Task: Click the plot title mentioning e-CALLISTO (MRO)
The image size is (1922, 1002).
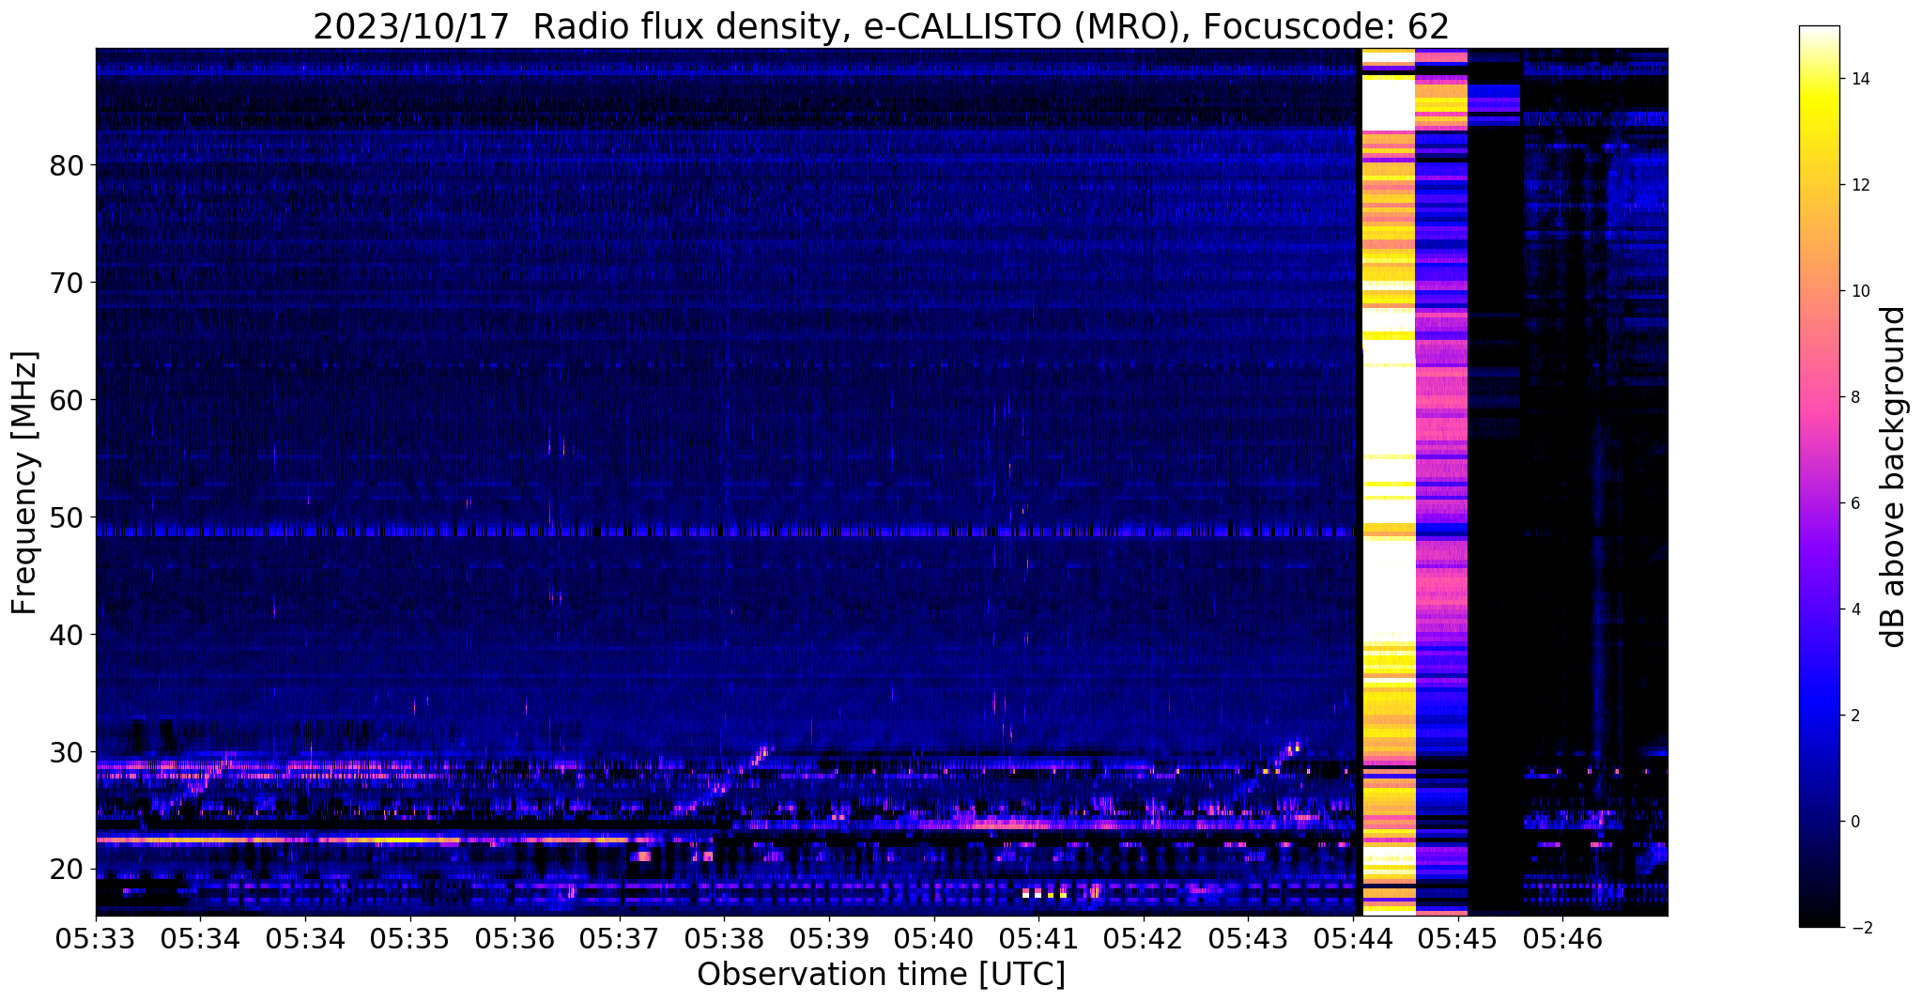Action: (x=882, y=26)
